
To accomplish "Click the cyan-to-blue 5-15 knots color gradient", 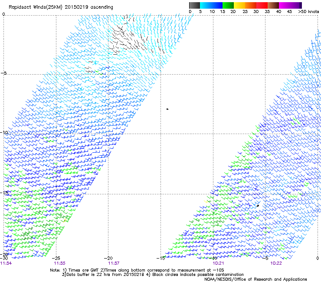I will click(211, 5).
